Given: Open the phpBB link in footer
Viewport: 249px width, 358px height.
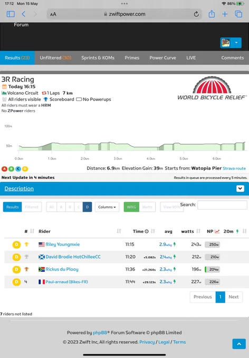Looking at the screenshot, I should click(100, 333).
